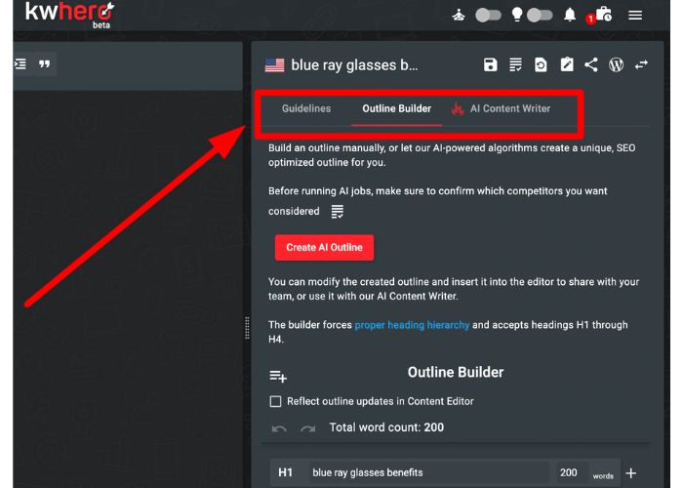Check 'Reflect outline updates in Content Editor'
This screenshot has height=488, width=683.
[275, 401]
